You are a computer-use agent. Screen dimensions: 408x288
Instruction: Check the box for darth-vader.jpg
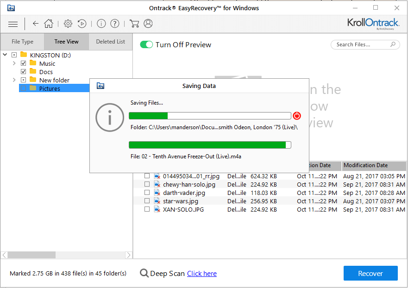click(x=147, y=193)
